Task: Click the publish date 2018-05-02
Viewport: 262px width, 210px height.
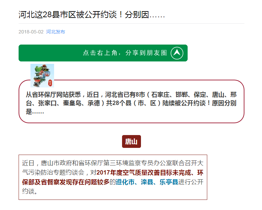Action: click(31, 32)
